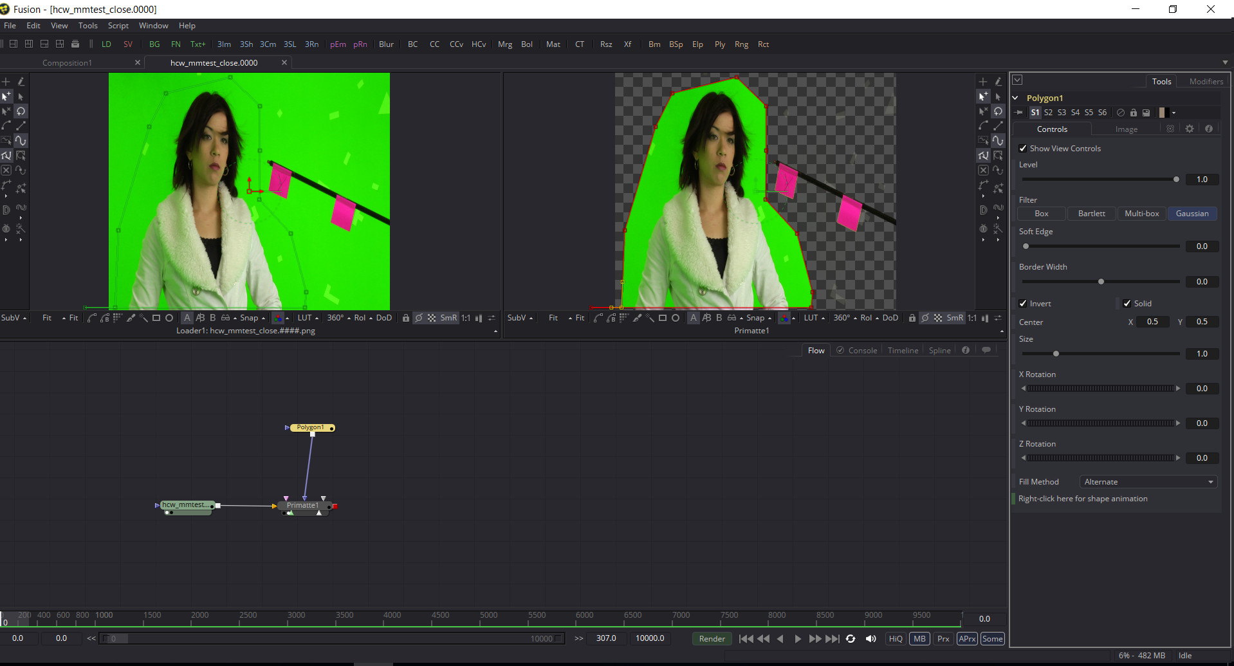This screenshot has height=666, width=1234.
Task: Click the plus tool at left viewer top
Action: coord(6,82)
